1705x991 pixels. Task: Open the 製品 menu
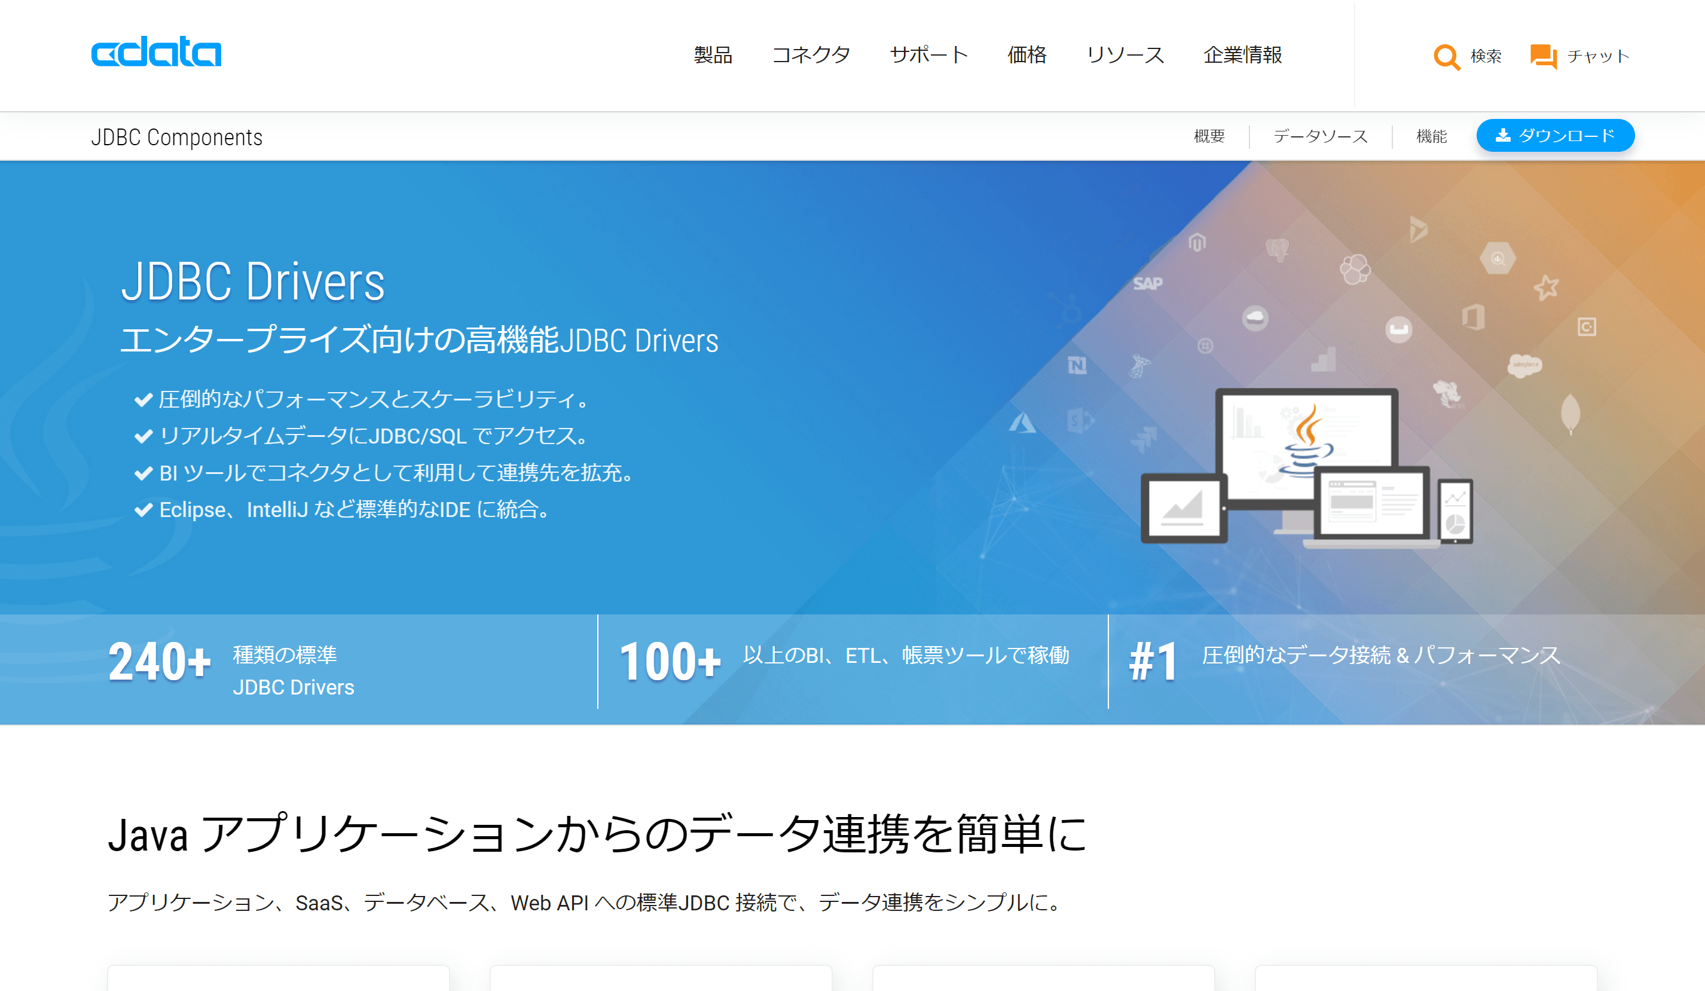coord(713,55)
